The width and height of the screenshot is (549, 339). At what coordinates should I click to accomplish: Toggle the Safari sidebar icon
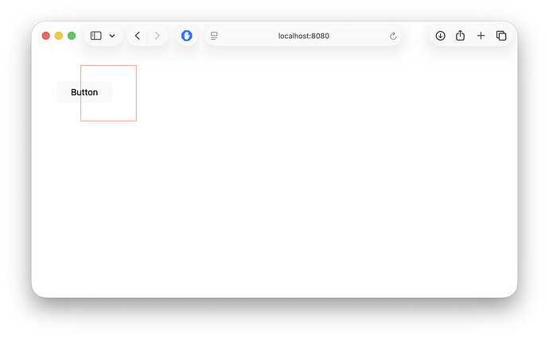pos(95,36)
